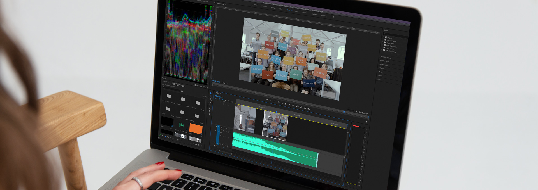
Task: Open the 2) Footage bin
Action: pyautogui.click(x=183, y=99)
